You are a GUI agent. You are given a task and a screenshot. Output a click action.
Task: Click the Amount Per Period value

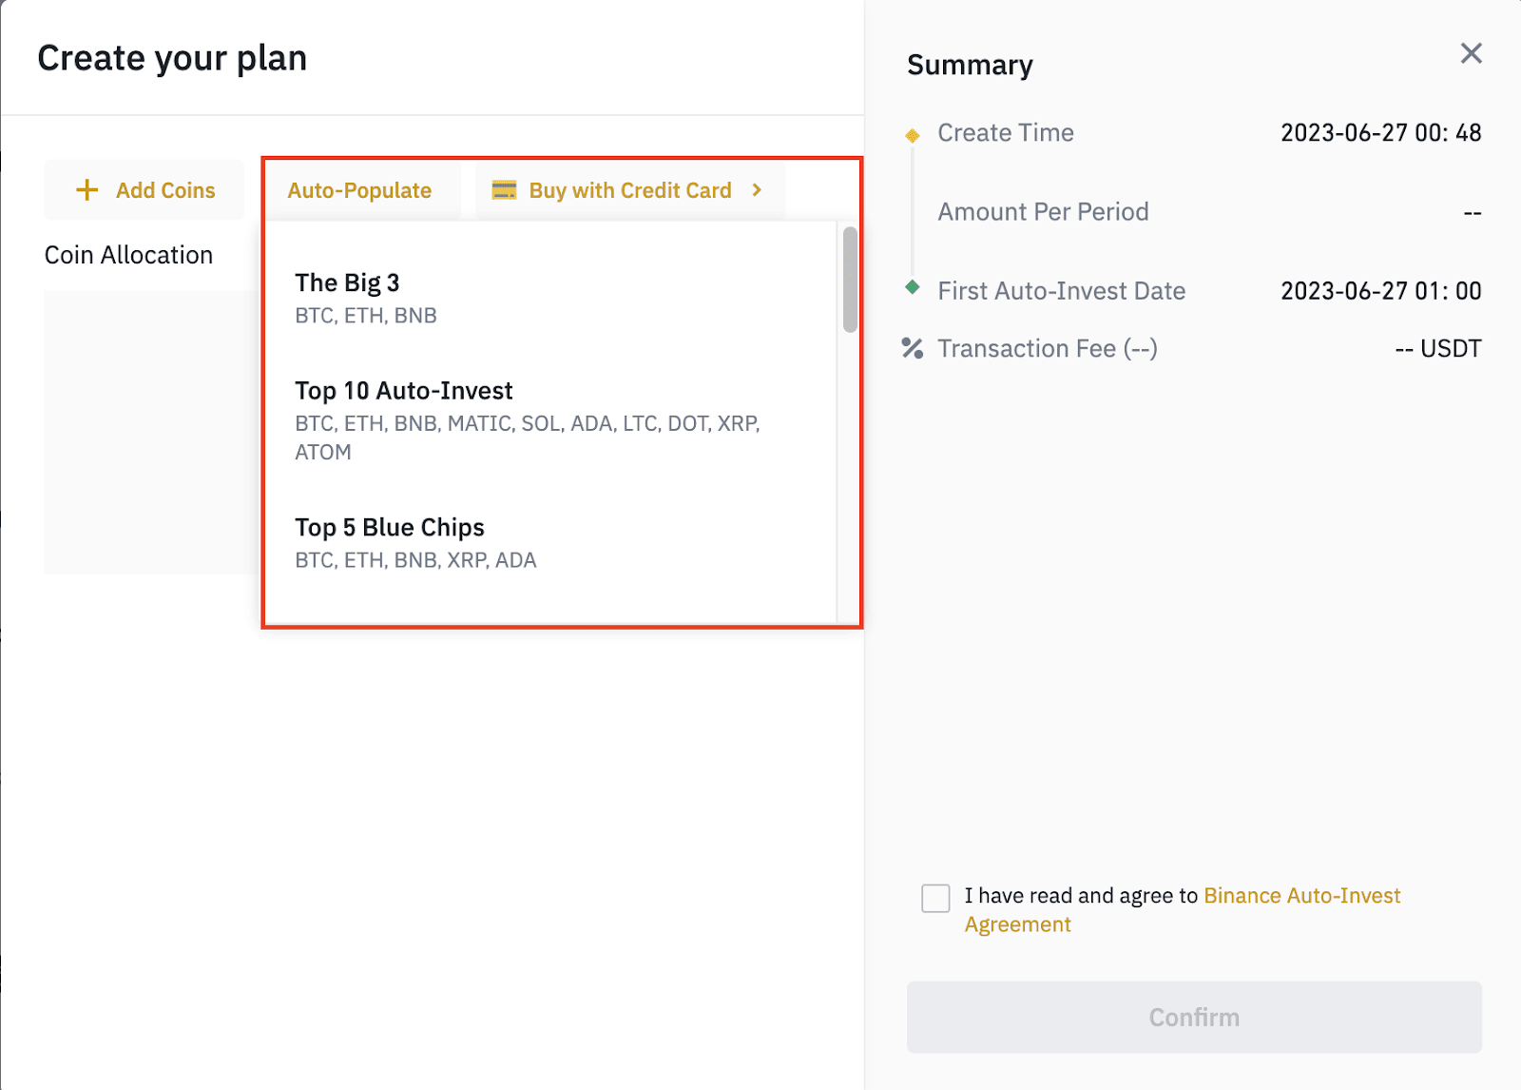(1473, 212)
